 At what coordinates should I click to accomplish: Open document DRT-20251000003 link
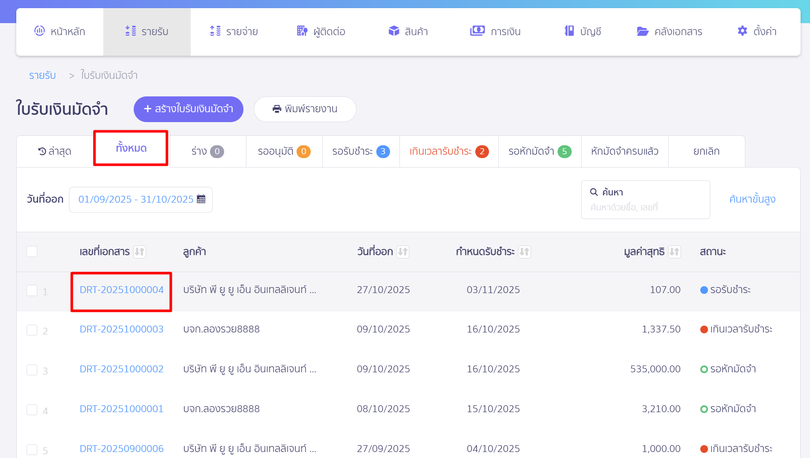[x=121, y=329]
